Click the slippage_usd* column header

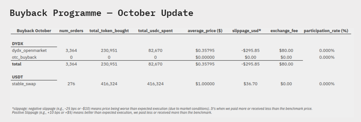point(246,31)
